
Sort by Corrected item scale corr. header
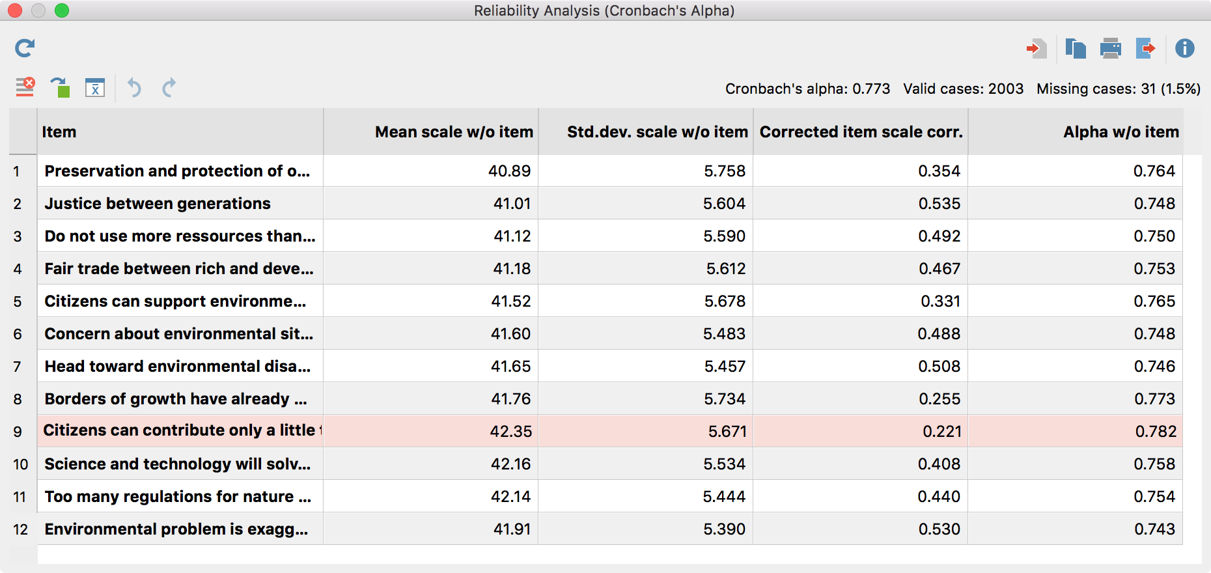coord(861,132)
